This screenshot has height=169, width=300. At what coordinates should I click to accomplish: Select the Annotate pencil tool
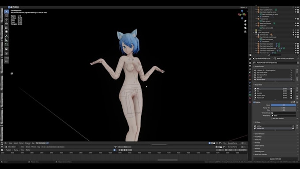(x=6, y=36)
